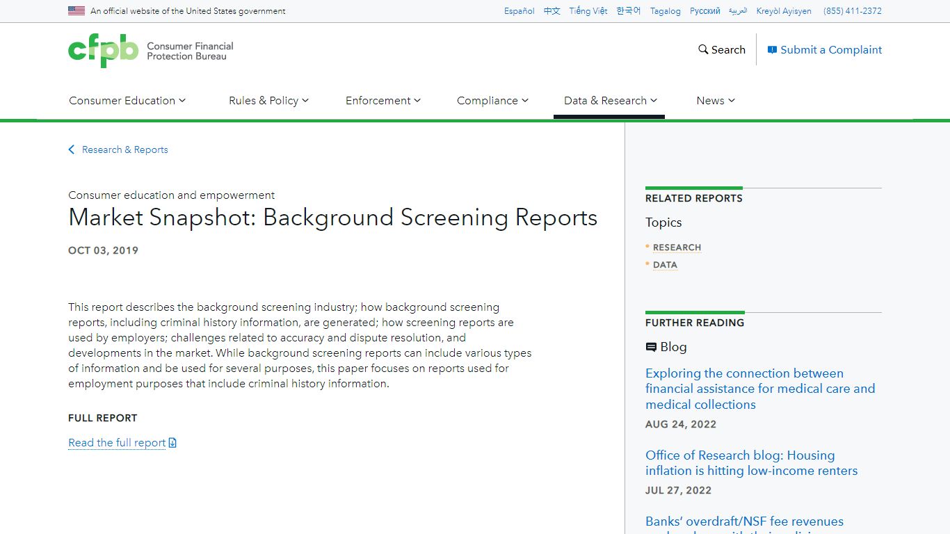Click the FULL REPORT heading
The image size is (950, 534).
(103, 418)
